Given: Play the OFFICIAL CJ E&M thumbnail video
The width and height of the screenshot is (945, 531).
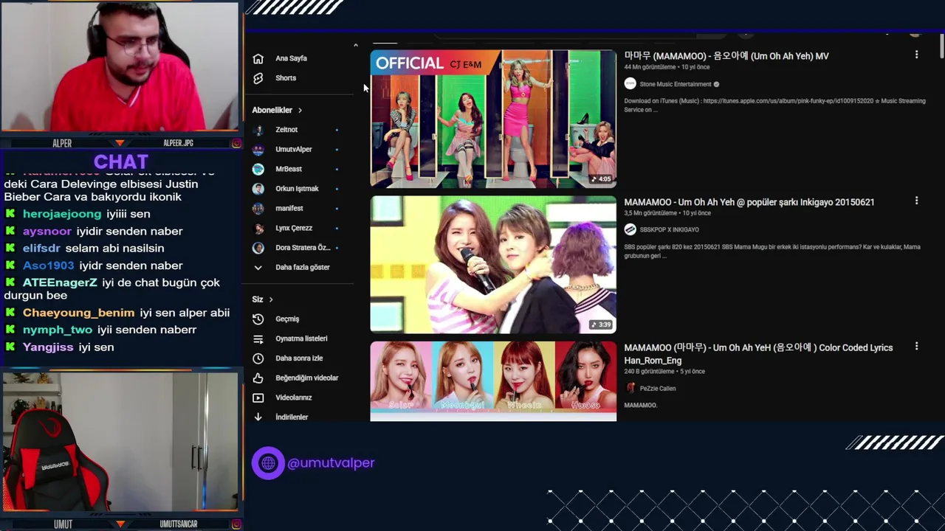Looking at the screenshot, I should [x=493, y=119].
